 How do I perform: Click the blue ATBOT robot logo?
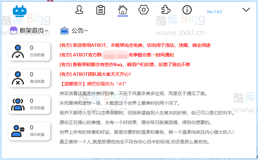point(20,11)
